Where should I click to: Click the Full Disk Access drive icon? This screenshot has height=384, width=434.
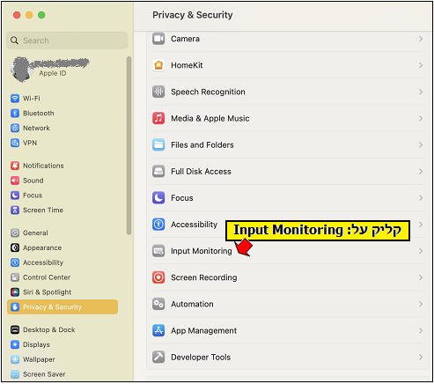click(x=158, y=172)
